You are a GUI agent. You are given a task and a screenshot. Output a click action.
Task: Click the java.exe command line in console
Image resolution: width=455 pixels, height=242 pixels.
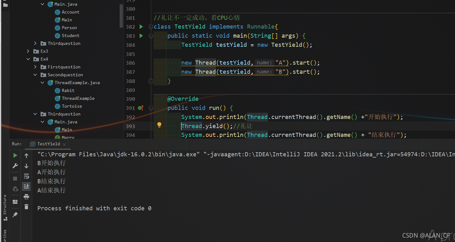click(x=246, y=154)
